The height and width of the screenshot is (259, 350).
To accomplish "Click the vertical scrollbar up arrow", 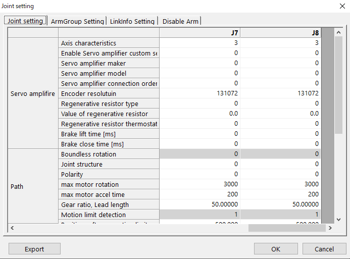I will click(x=338, y=32).
